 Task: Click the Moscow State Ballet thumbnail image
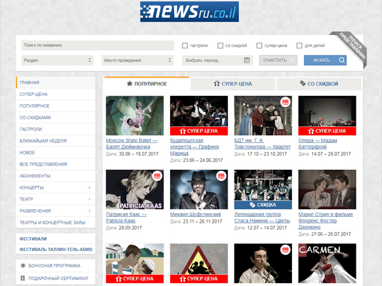135,116
